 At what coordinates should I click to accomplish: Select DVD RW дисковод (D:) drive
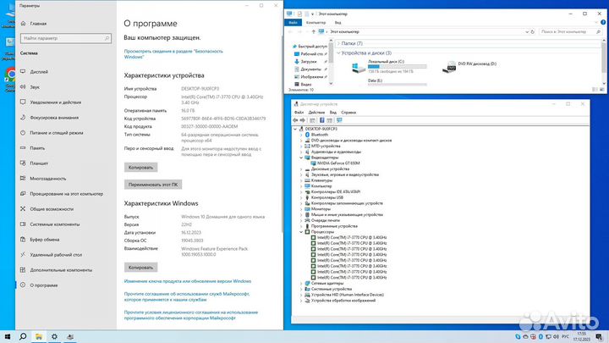pos(470,67)
